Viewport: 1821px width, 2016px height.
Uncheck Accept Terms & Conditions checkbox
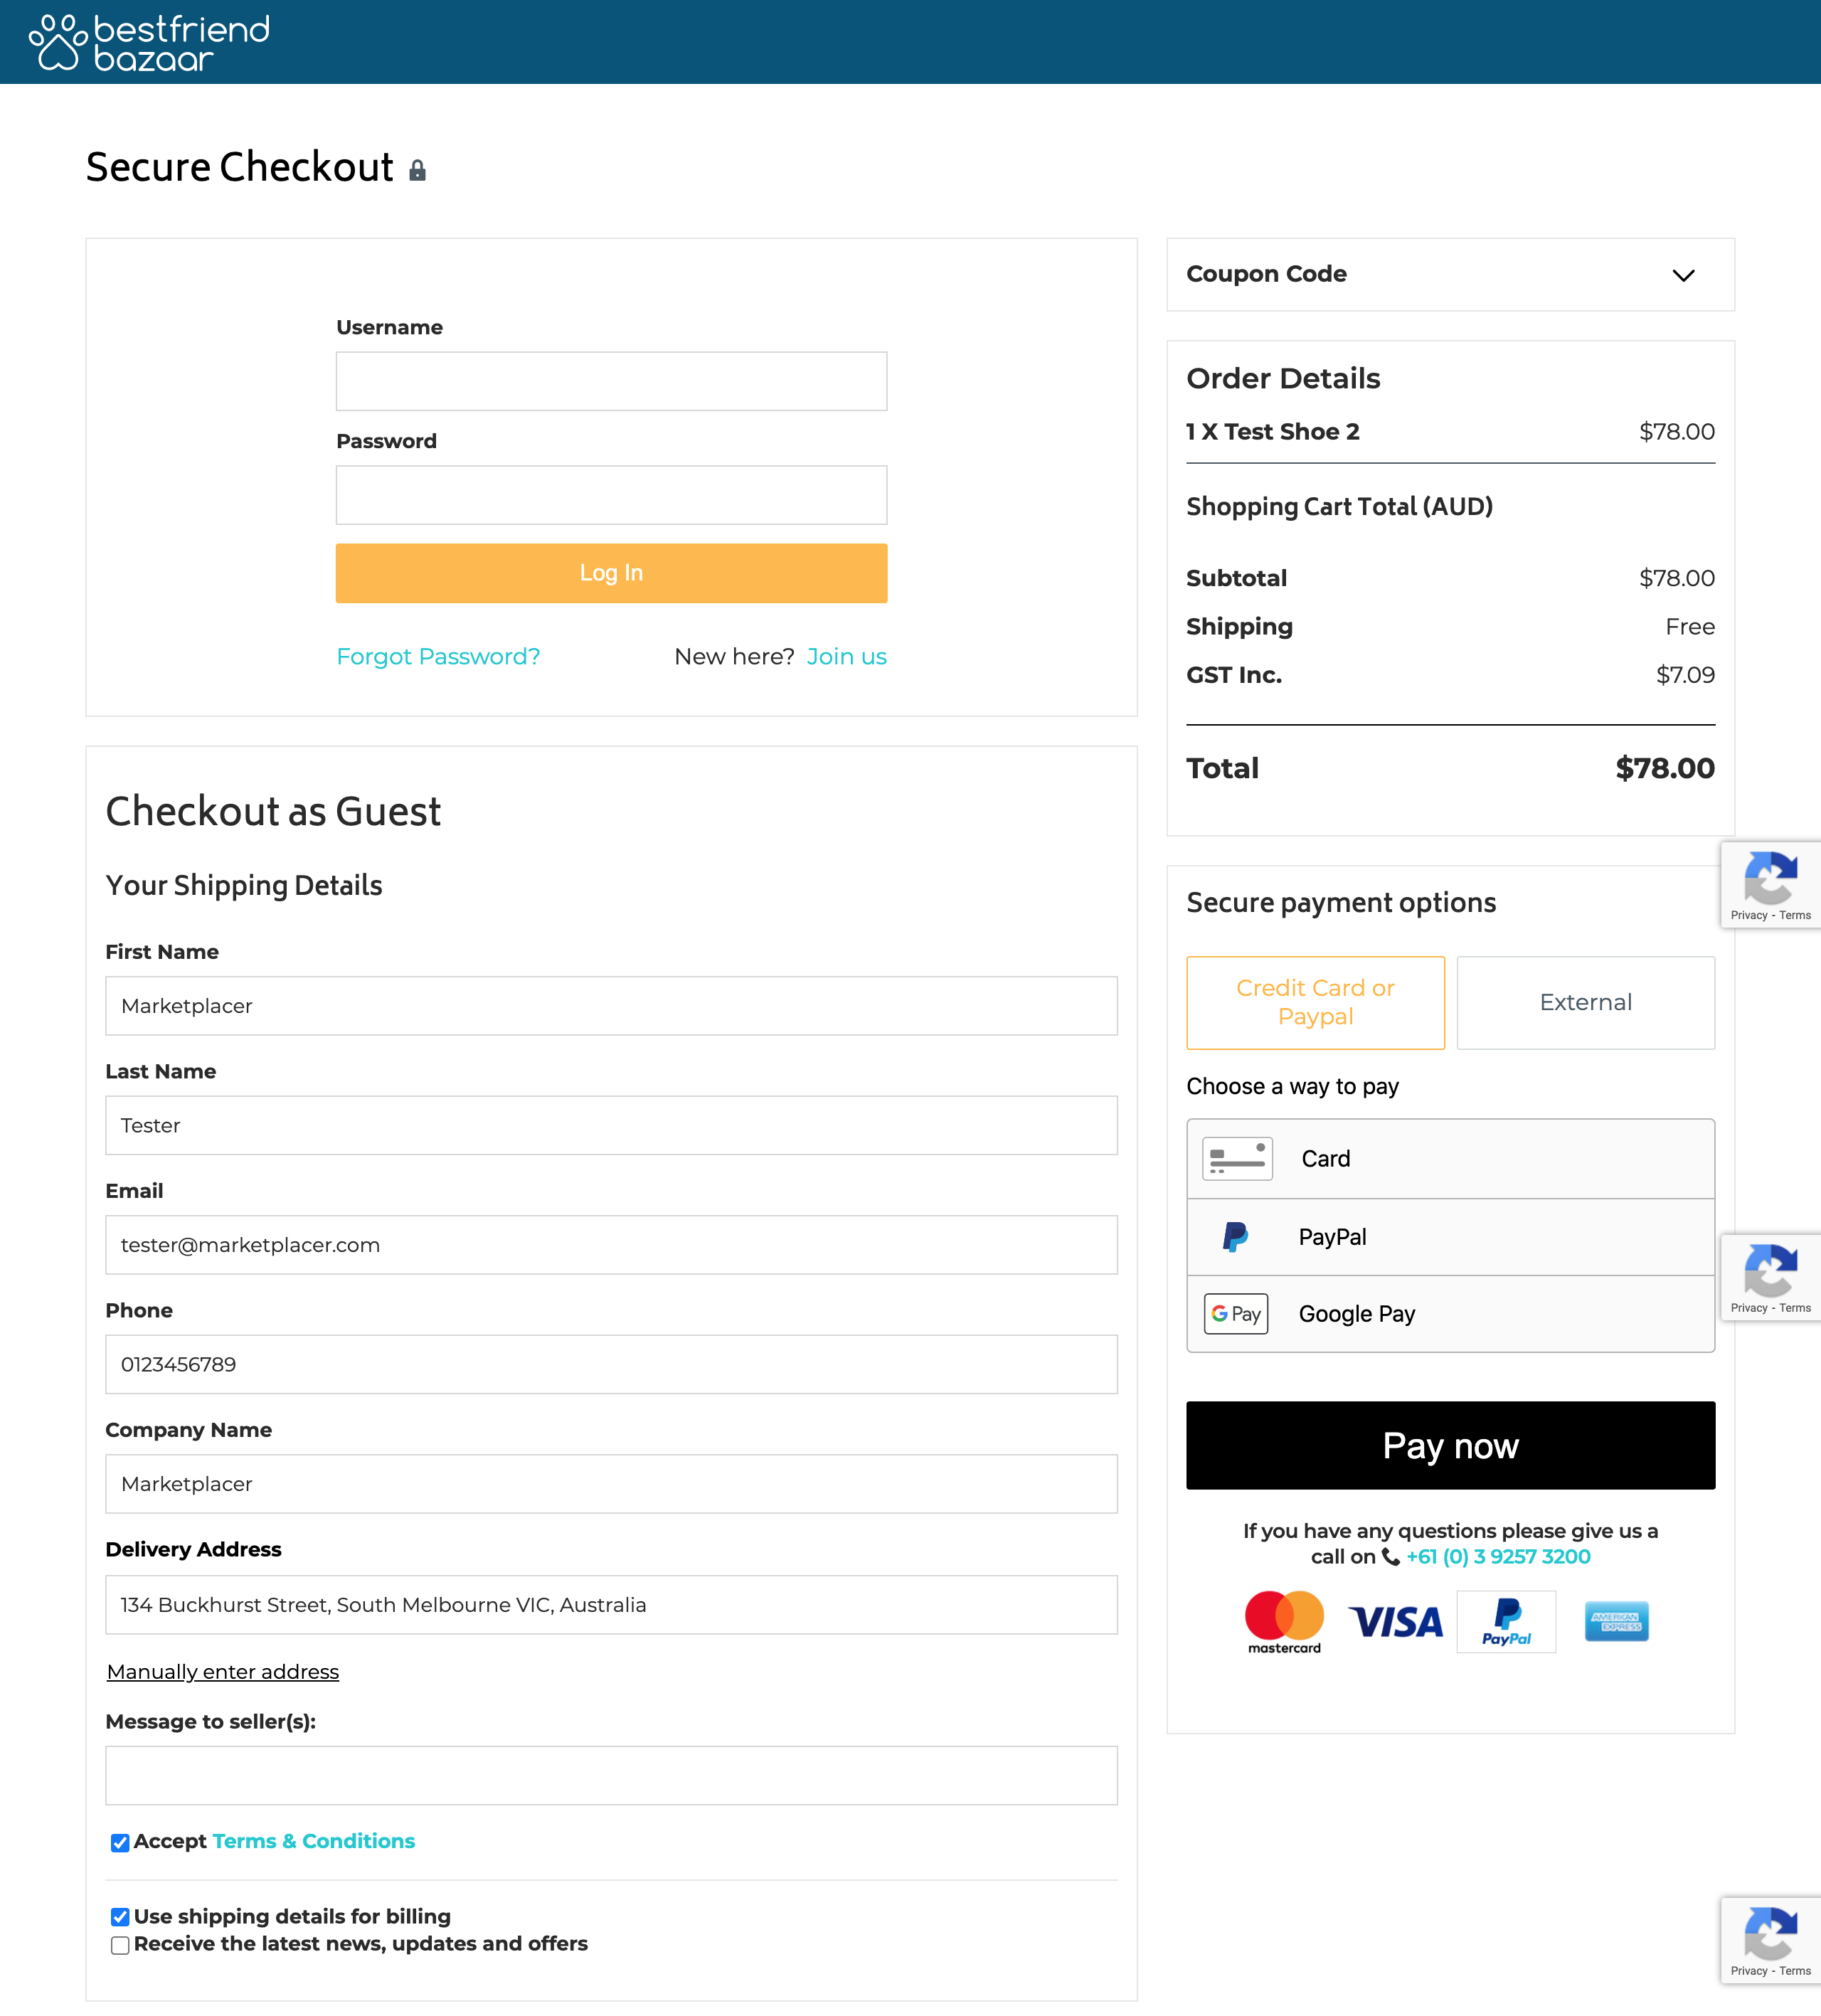[x=120, y=1843]
